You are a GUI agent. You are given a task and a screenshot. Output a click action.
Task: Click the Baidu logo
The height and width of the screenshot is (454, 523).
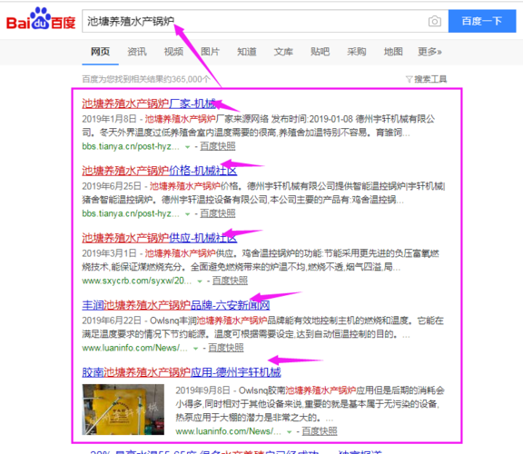(x=41, y=19)
